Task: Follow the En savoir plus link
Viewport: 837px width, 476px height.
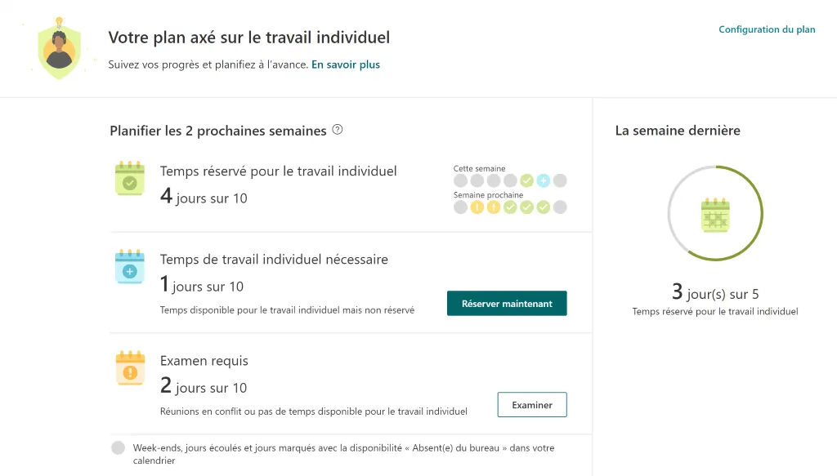Action: [345, 65]
